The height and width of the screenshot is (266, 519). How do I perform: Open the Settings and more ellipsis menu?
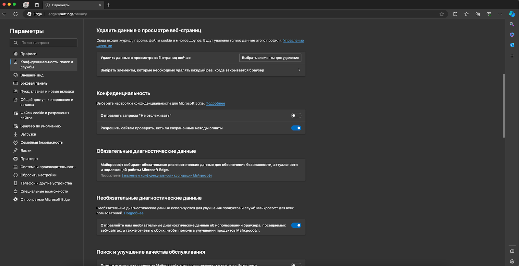[x=500, y=14]
